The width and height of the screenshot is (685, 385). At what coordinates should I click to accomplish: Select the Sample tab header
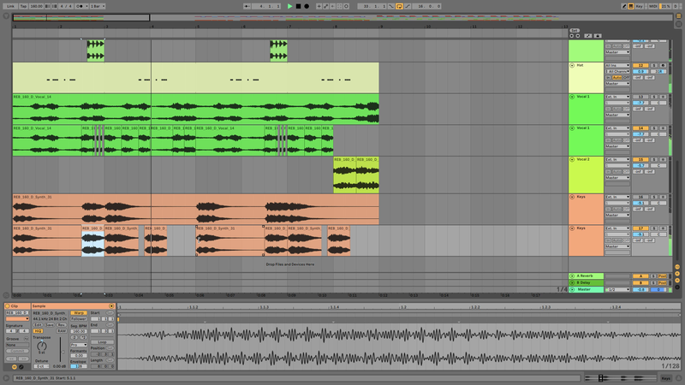click(x=74, y=306)
